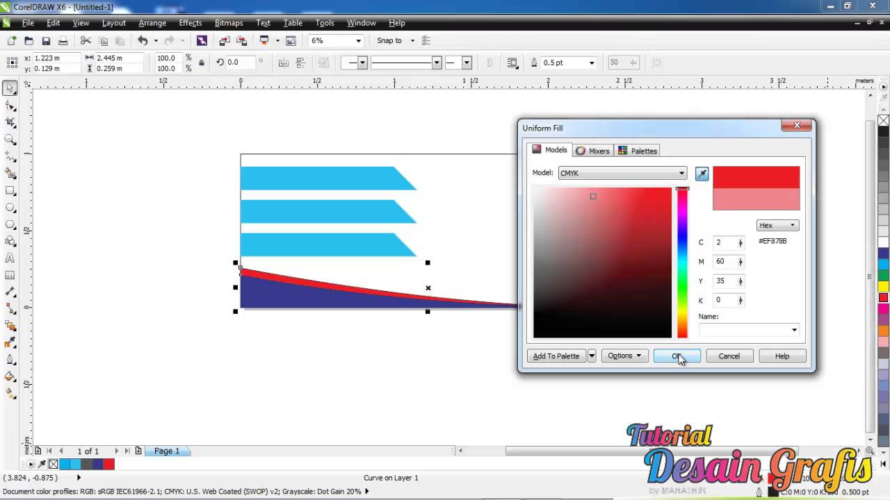Image resolution: width=890 pixels, height=500 pixels.
Task: Open the Effects menu
Action: tap(190, 23)
